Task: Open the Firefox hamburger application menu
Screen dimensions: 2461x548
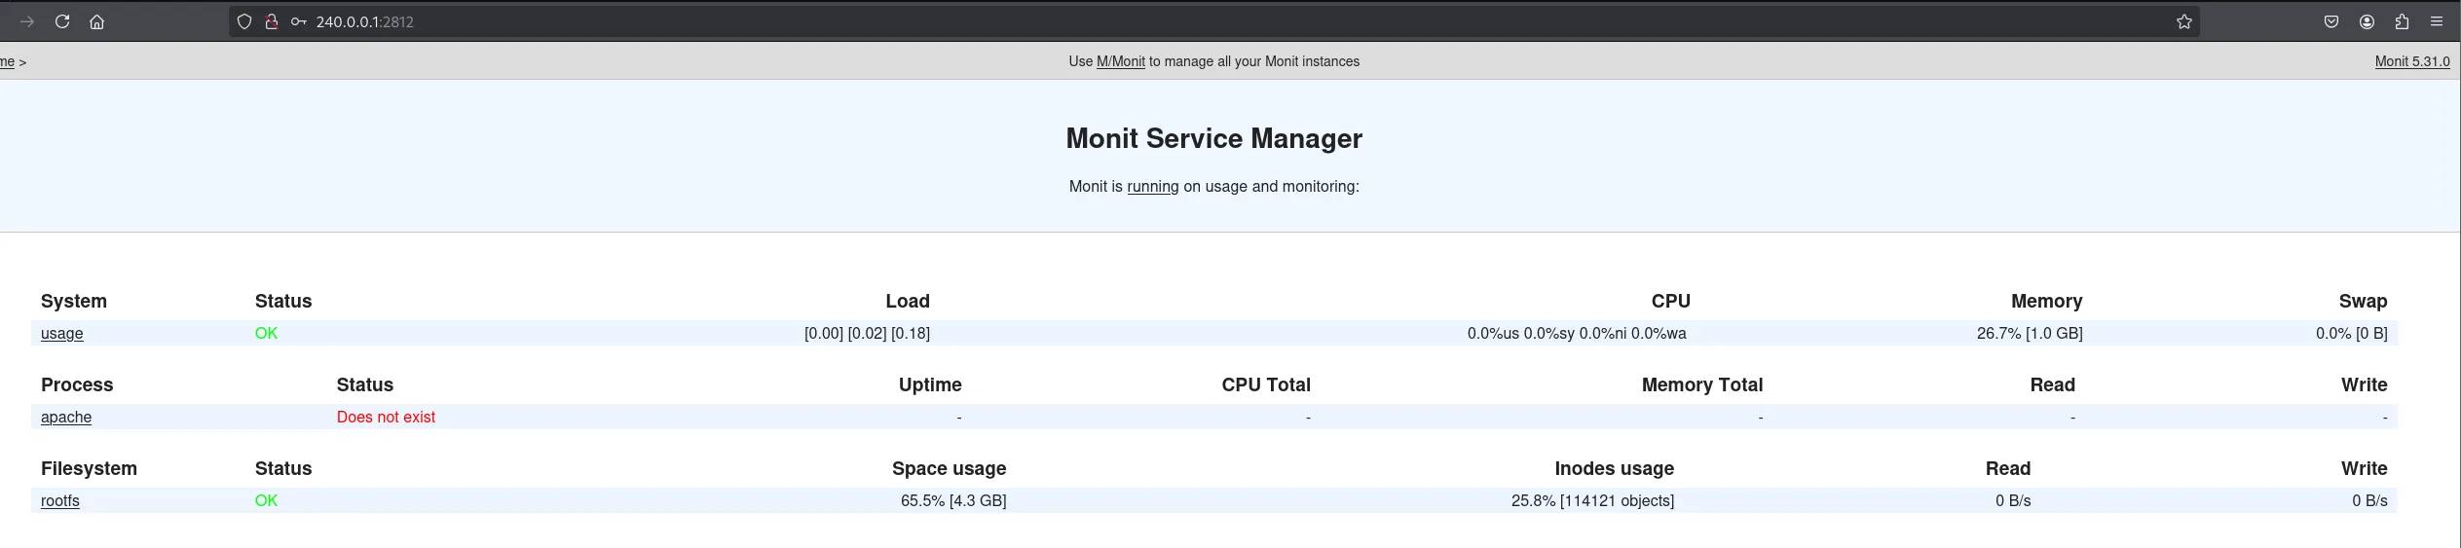Action: [x=2437, y=21]
